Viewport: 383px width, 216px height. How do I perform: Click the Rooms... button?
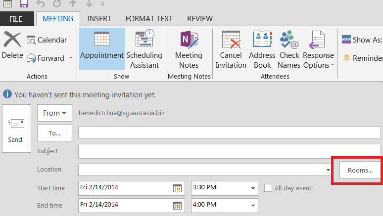pyautogui.click(x=360, y=170)
